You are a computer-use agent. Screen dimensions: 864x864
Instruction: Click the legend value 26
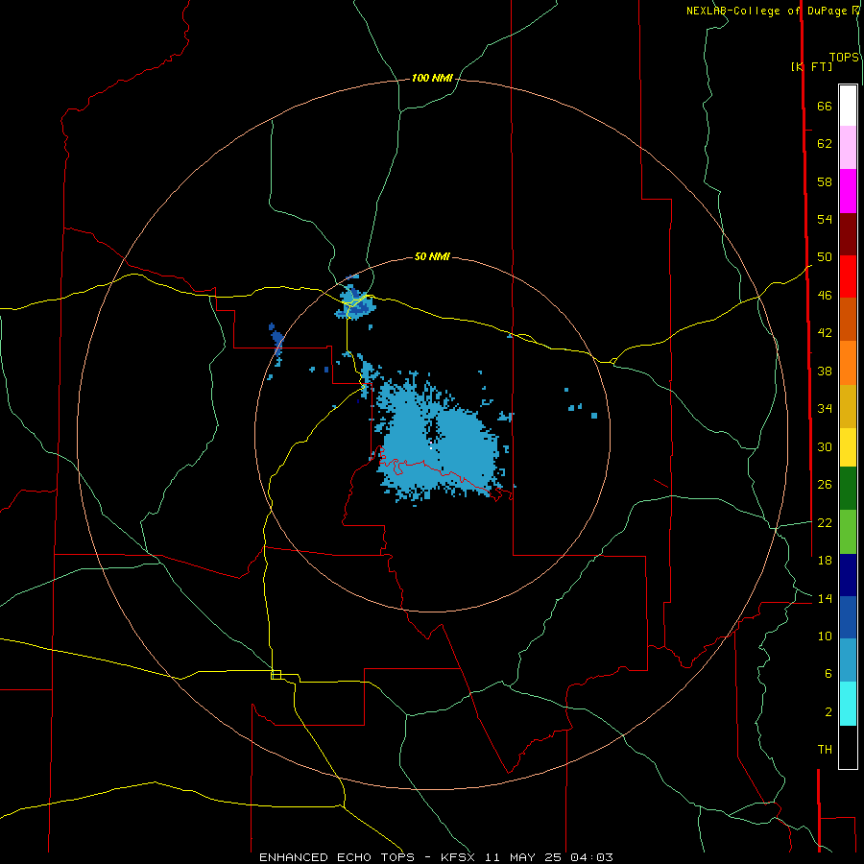825,485
